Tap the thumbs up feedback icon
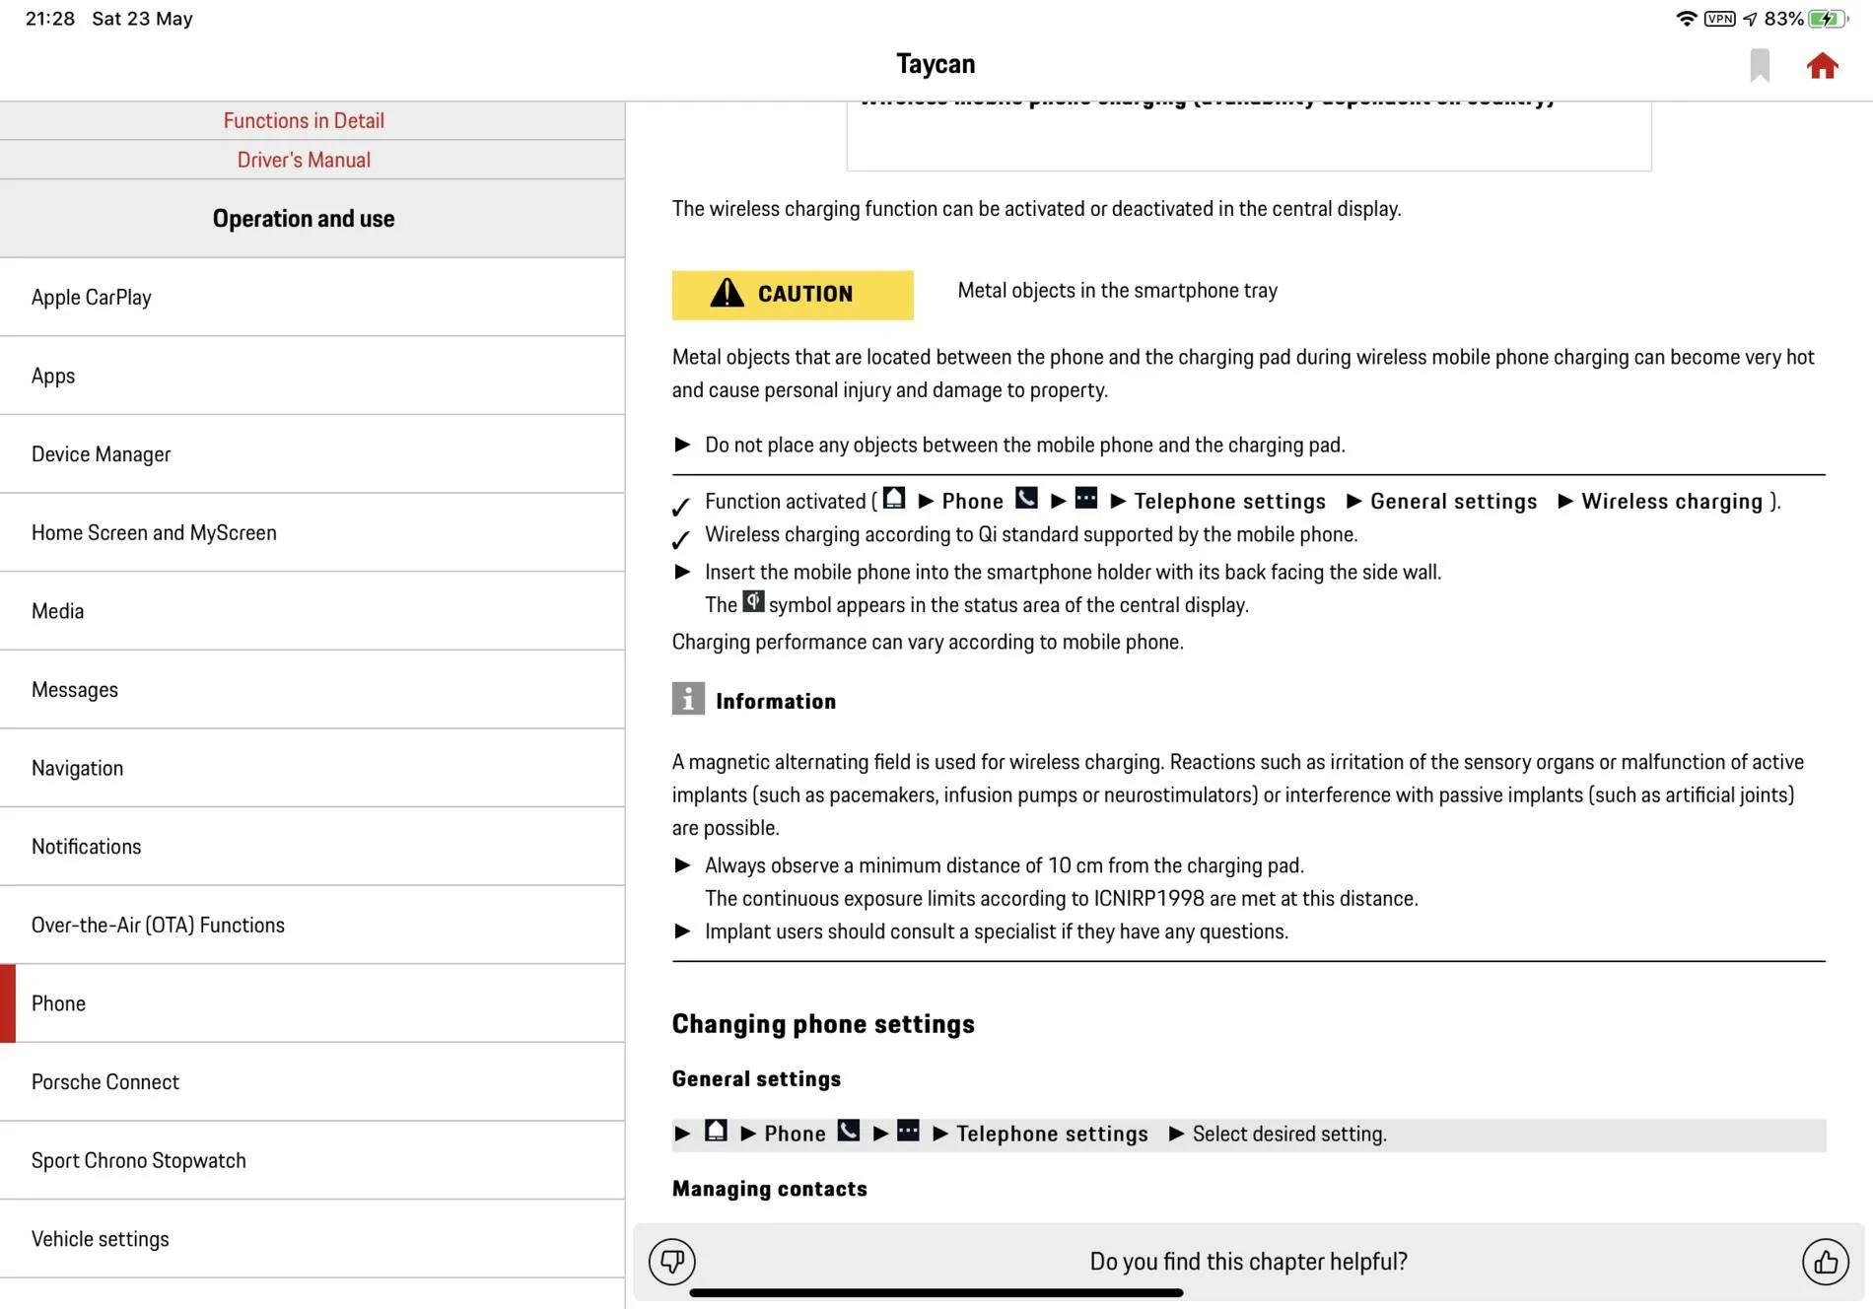The width and height of the screenshot is (1873, 1309). coord(1826,1261)
